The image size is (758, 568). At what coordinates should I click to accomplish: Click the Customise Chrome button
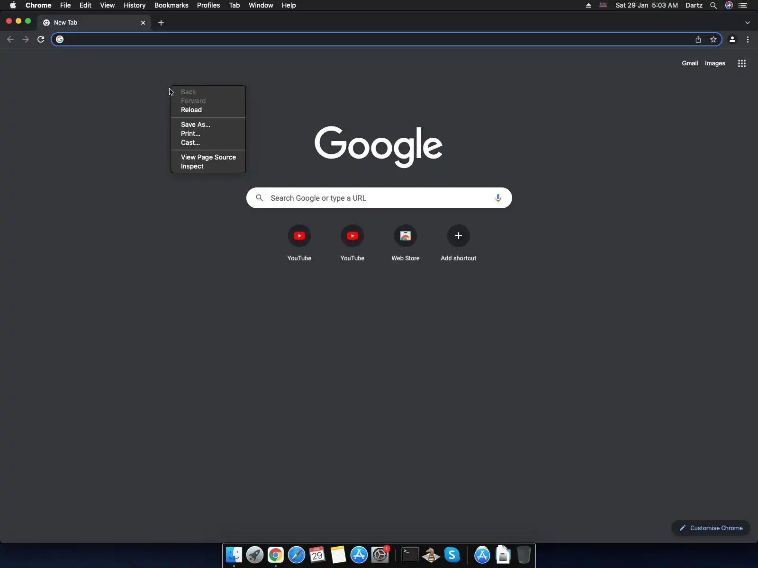click(x=711, y=528)
